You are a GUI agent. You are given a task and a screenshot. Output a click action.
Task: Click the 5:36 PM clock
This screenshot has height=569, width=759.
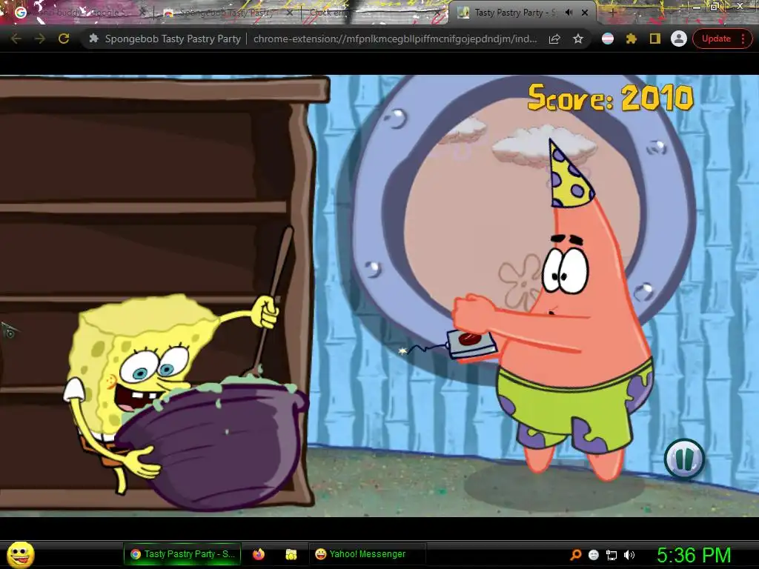[x=694, y=555]
